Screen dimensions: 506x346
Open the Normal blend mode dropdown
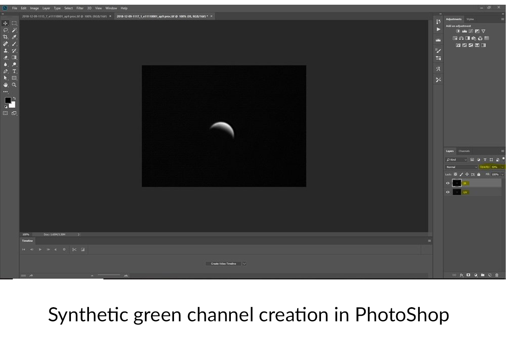pos(461,167)
